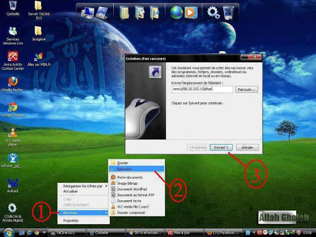This screenshot has height=237, width=316.
Task: Open the laptop icon in the dock
Action: [102, 13]
